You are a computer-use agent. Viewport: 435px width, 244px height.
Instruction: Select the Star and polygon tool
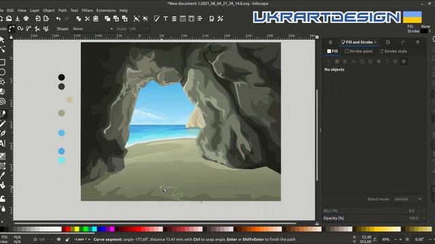pos(2,82)
